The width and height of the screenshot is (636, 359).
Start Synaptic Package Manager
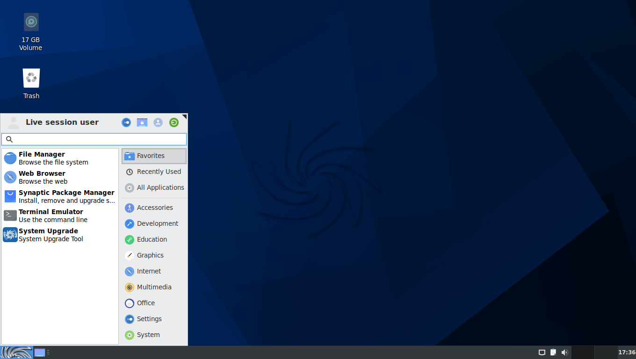click(60, 196)
